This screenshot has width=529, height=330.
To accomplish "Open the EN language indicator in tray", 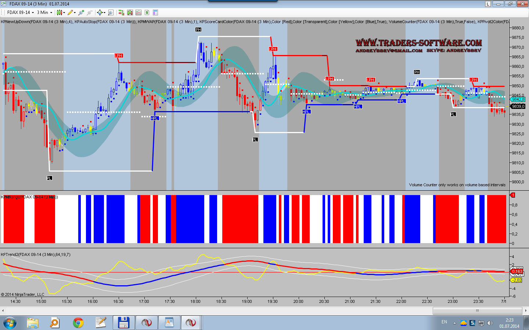I will pos(444,322).
